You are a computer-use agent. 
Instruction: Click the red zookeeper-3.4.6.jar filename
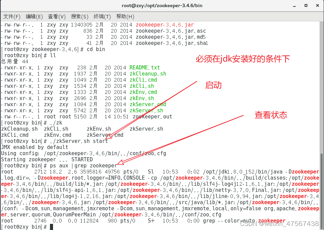click(165, 25)
